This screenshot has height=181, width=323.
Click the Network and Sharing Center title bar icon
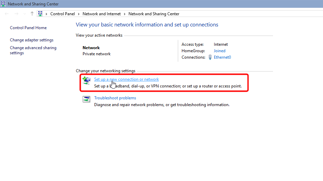[x=3, y=4]
